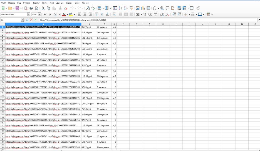Open the Сервис menu
Viewport: 260px width, 151px height.
pos(69,3)
